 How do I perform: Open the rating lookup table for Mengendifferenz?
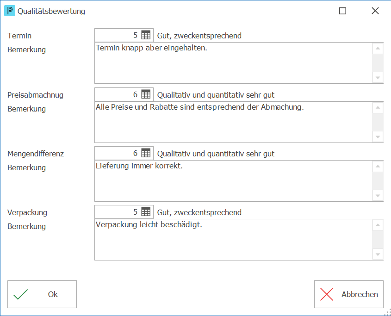point(146,153)
